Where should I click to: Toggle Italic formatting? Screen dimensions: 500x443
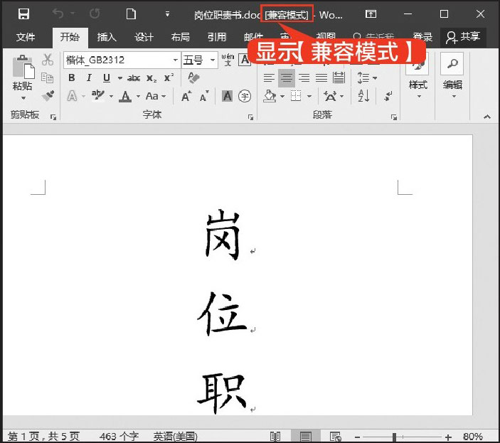(x=89, y=78)
